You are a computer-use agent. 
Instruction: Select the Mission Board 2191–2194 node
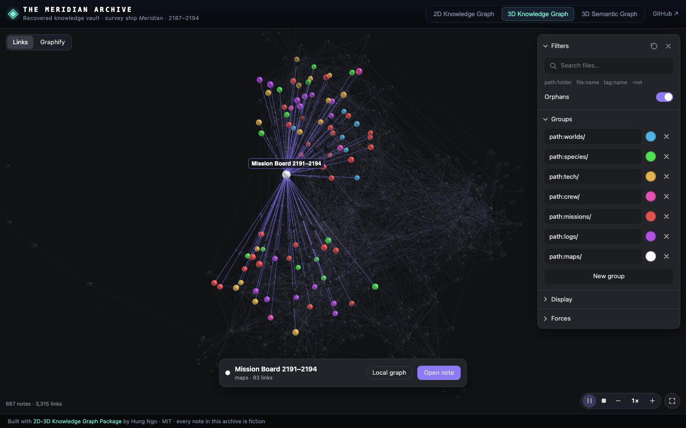tap(286, 175)
